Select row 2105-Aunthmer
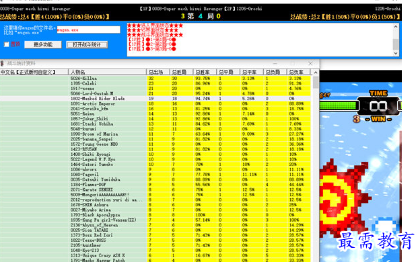Image resolution: width=420 pixels, height=262 pixels. [x=155, y=246]
